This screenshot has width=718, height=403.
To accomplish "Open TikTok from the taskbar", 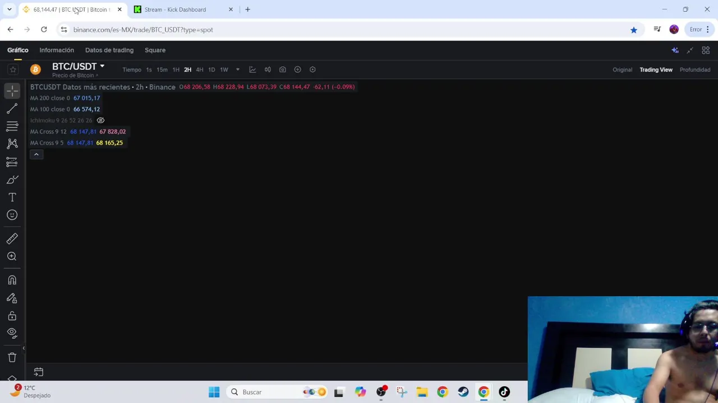I will point(504,392).
